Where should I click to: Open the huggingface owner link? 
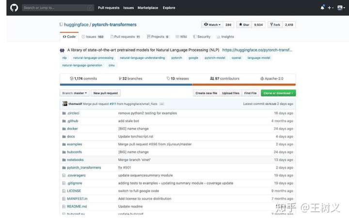pos(76,25)
